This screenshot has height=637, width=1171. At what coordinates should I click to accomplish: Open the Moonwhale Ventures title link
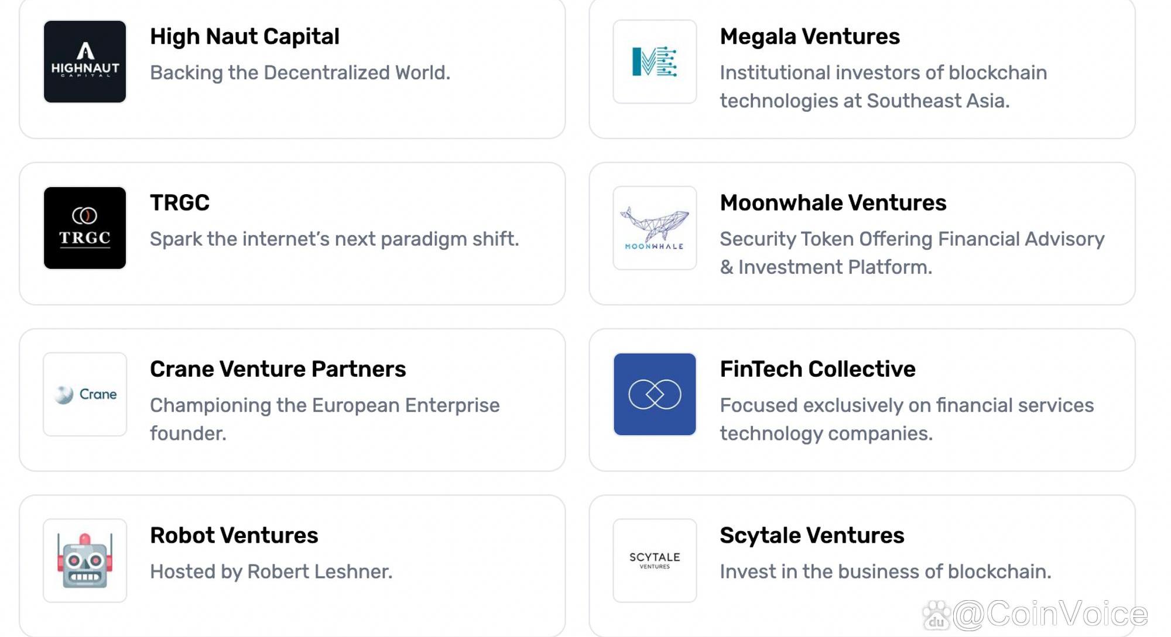coord(833,202)
